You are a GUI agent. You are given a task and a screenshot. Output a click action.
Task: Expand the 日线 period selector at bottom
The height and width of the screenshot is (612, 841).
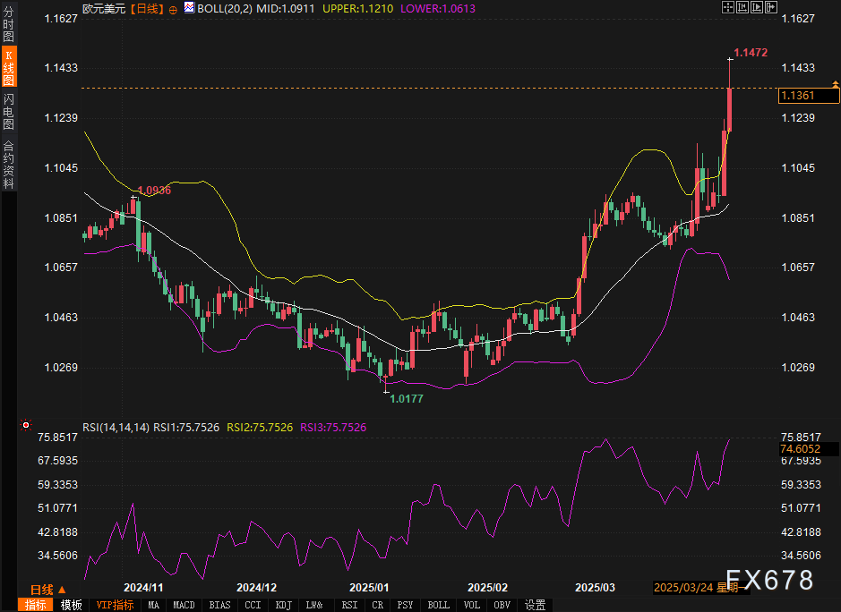tap(47, 590)
